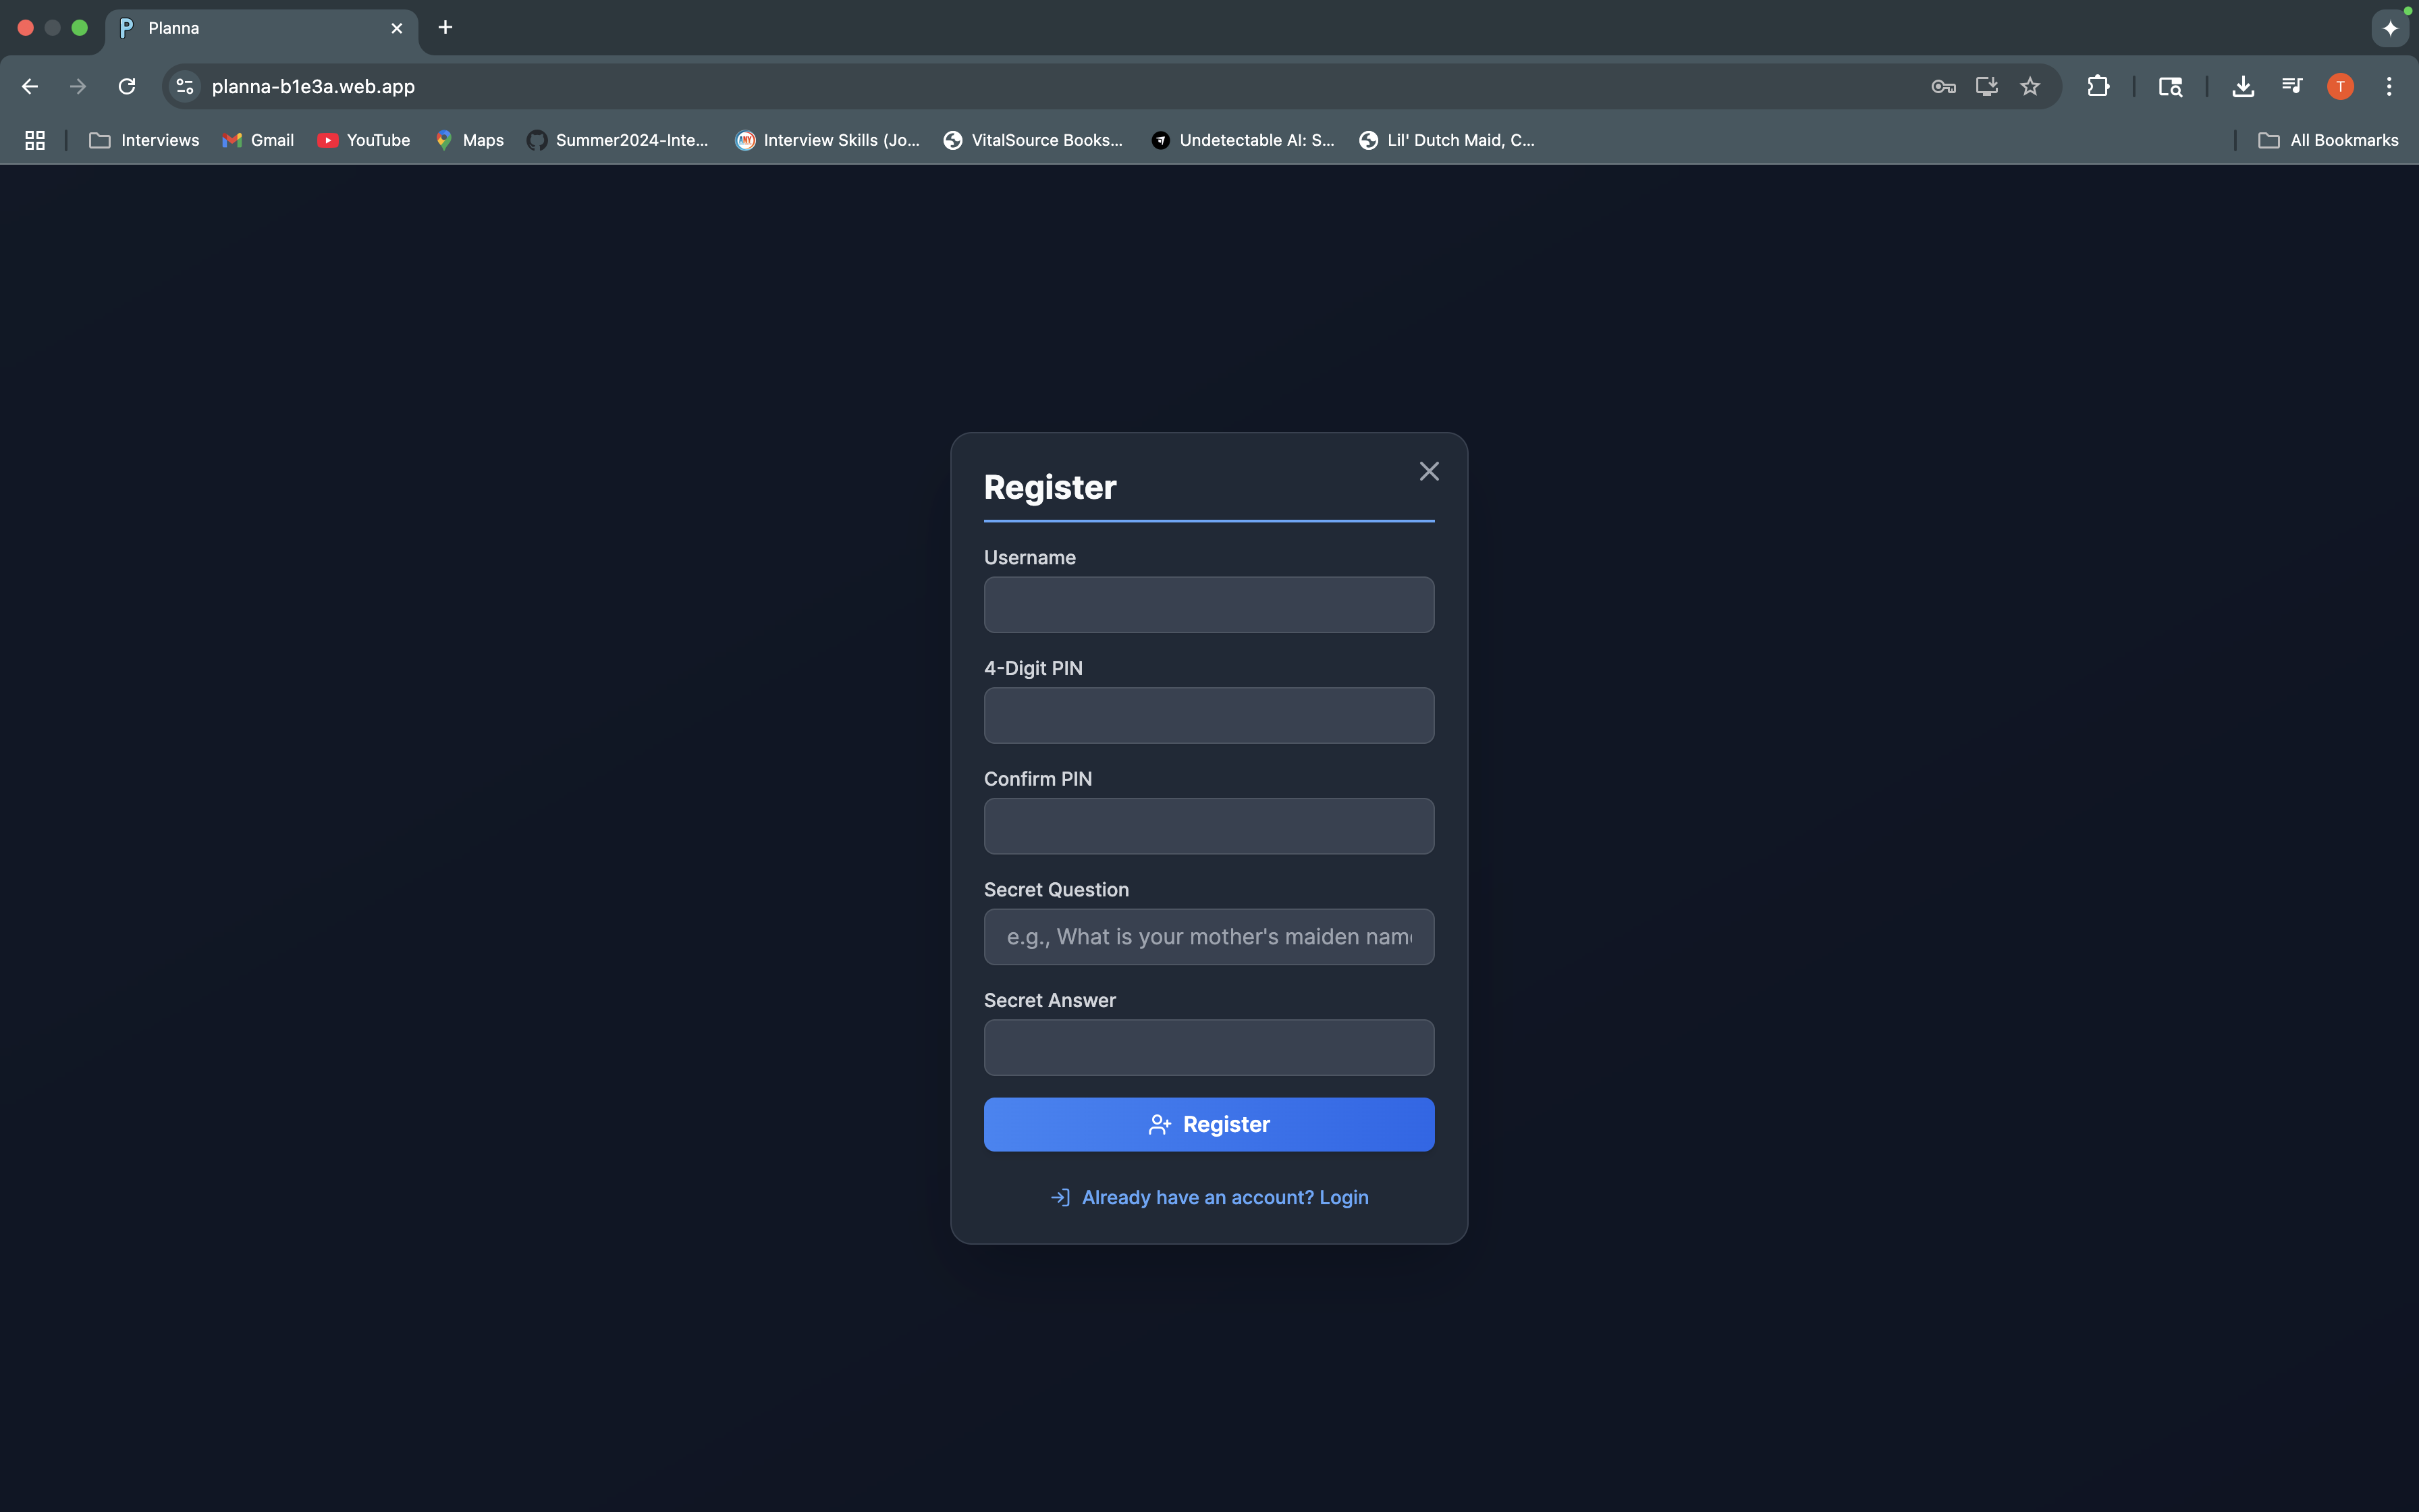Open the Undetectable AI bookmark
Screen dimensions: 2419x1512
[x=1243, y=140]
